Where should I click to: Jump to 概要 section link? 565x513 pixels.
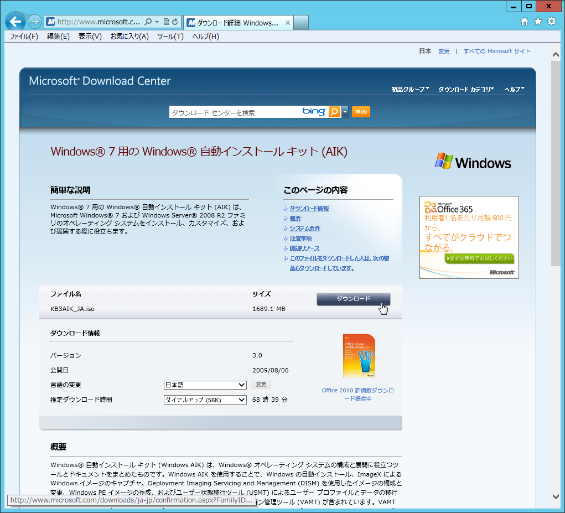pos(295,218)
